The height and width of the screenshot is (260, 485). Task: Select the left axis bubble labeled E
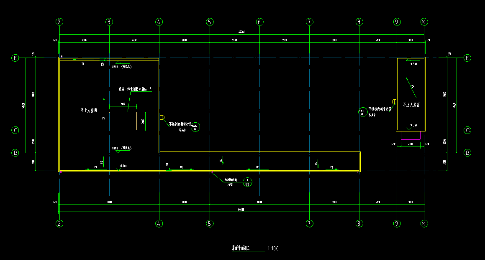point(15,58)
